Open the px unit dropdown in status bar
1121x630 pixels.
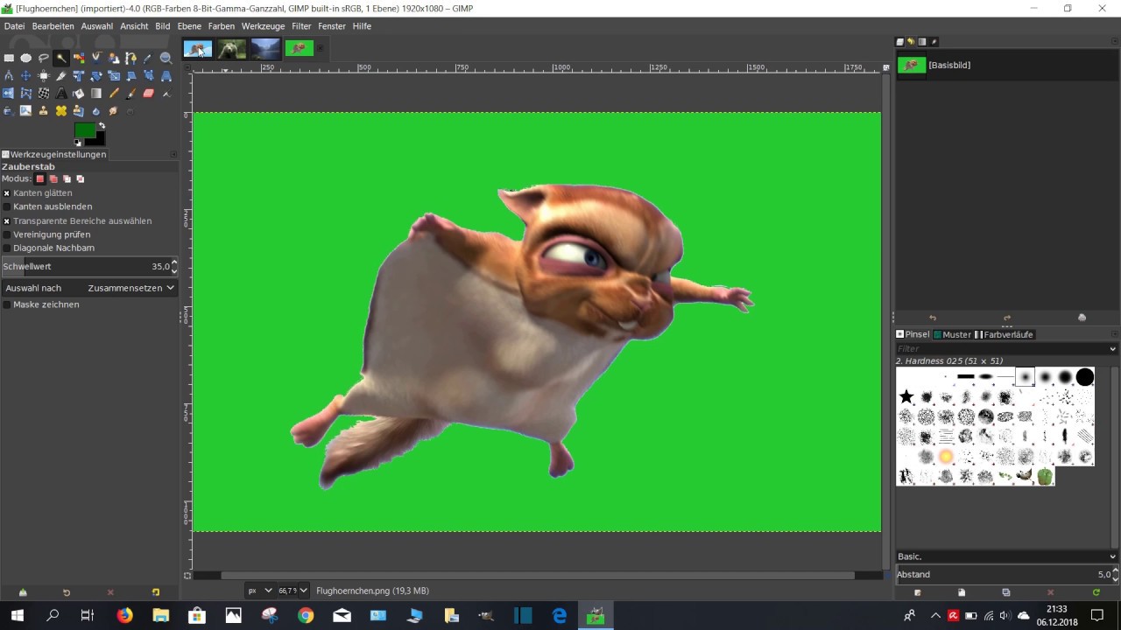260,591
